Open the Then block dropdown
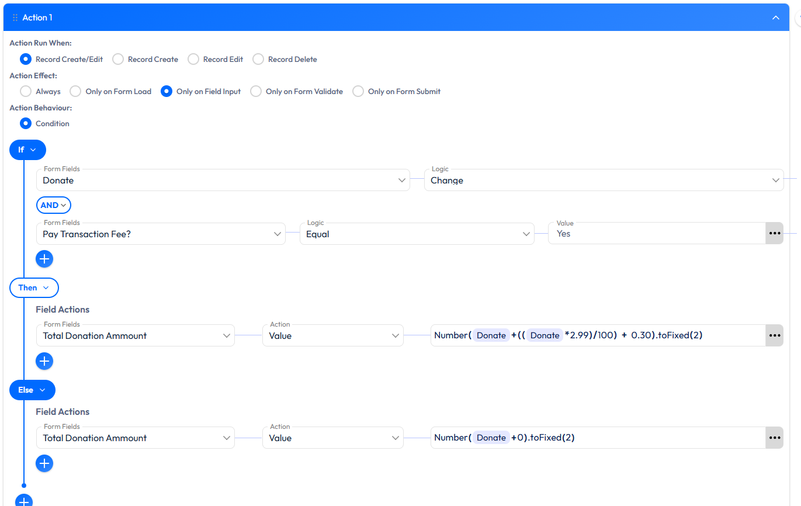Image resolution: width=801 pixels, height=506 pixels. click(x=34, y=287)
